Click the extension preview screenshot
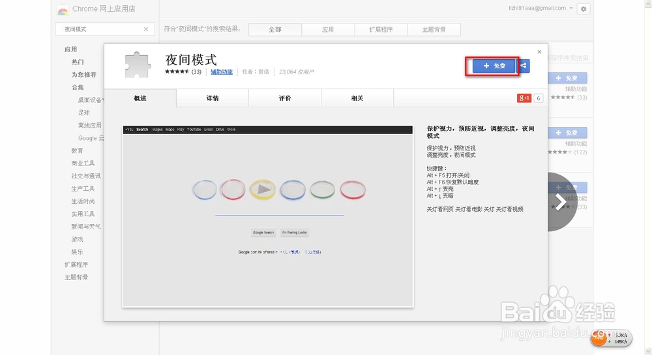Image resolution: width=652 pixels, height=355 pixels. (x=268, y=216)
